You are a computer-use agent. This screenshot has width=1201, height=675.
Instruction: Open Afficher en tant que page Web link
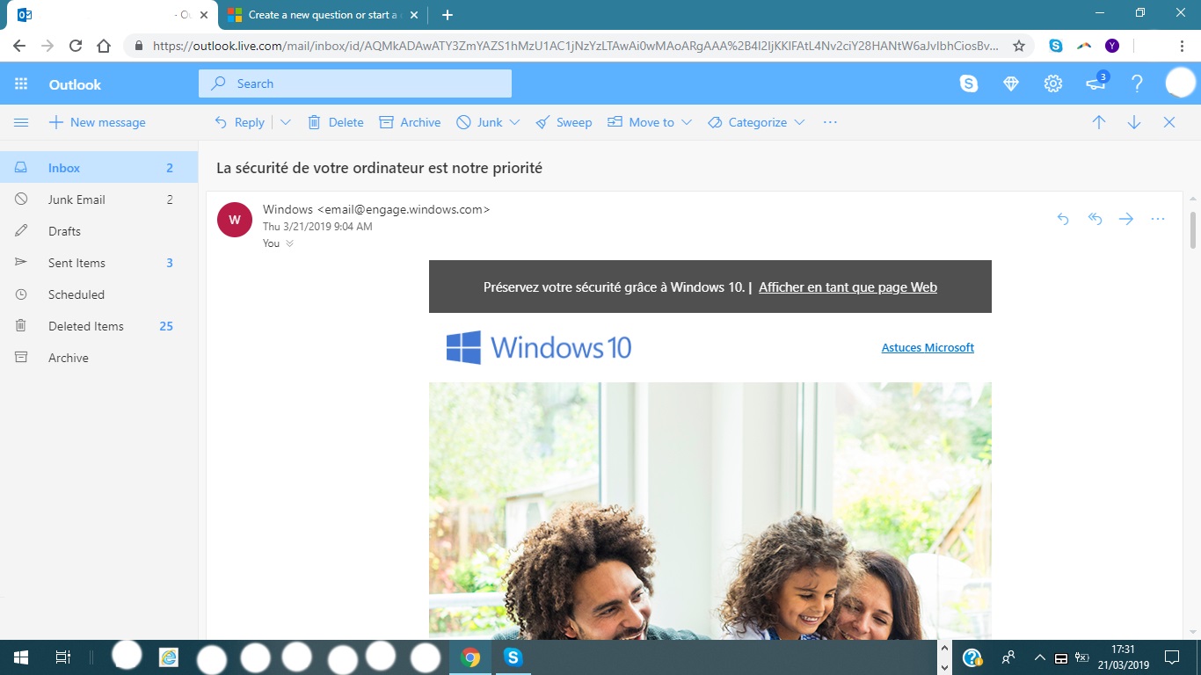848,287
